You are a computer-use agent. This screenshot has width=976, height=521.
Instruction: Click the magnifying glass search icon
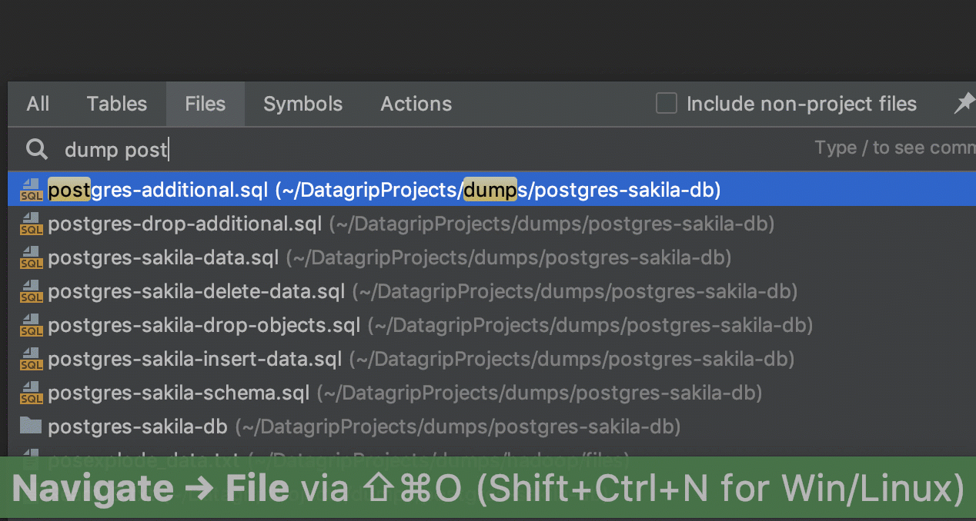pyautogui.click(x=36, y=149)
